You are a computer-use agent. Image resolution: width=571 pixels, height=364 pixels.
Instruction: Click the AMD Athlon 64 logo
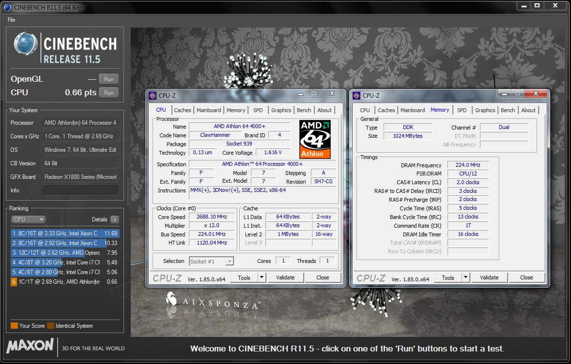315,139
